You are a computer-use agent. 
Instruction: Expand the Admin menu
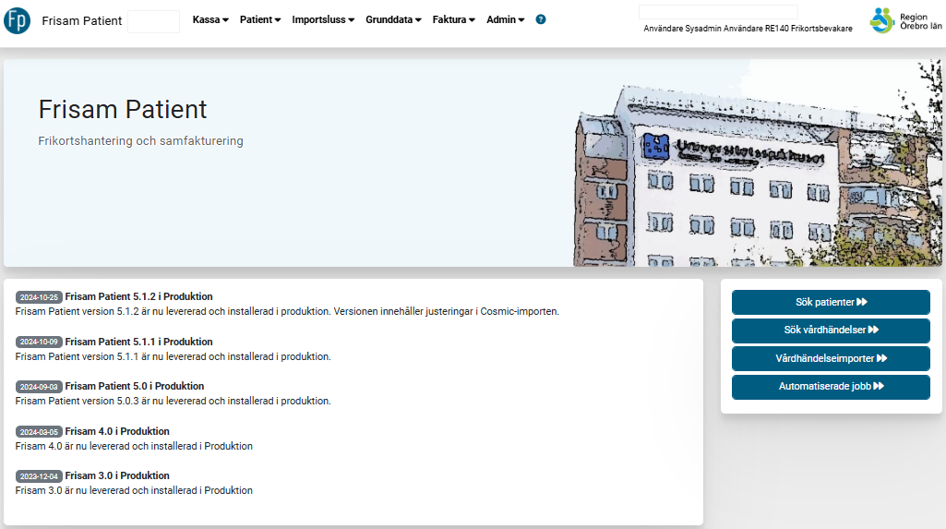coord(505,19)
